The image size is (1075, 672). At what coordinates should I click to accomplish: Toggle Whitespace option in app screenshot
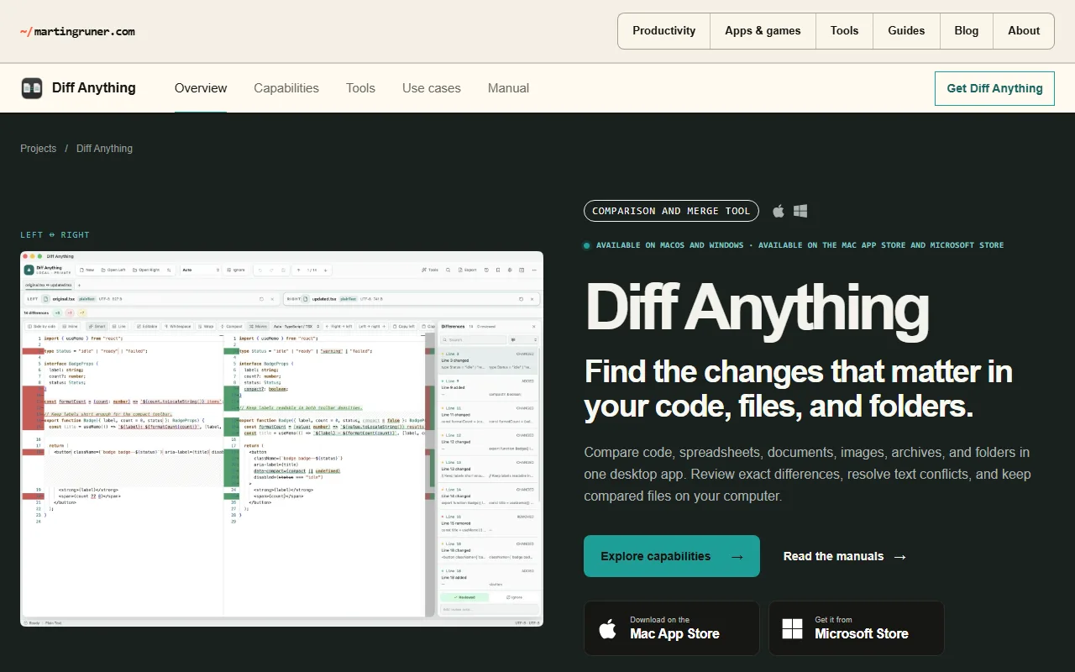(177, 326)
